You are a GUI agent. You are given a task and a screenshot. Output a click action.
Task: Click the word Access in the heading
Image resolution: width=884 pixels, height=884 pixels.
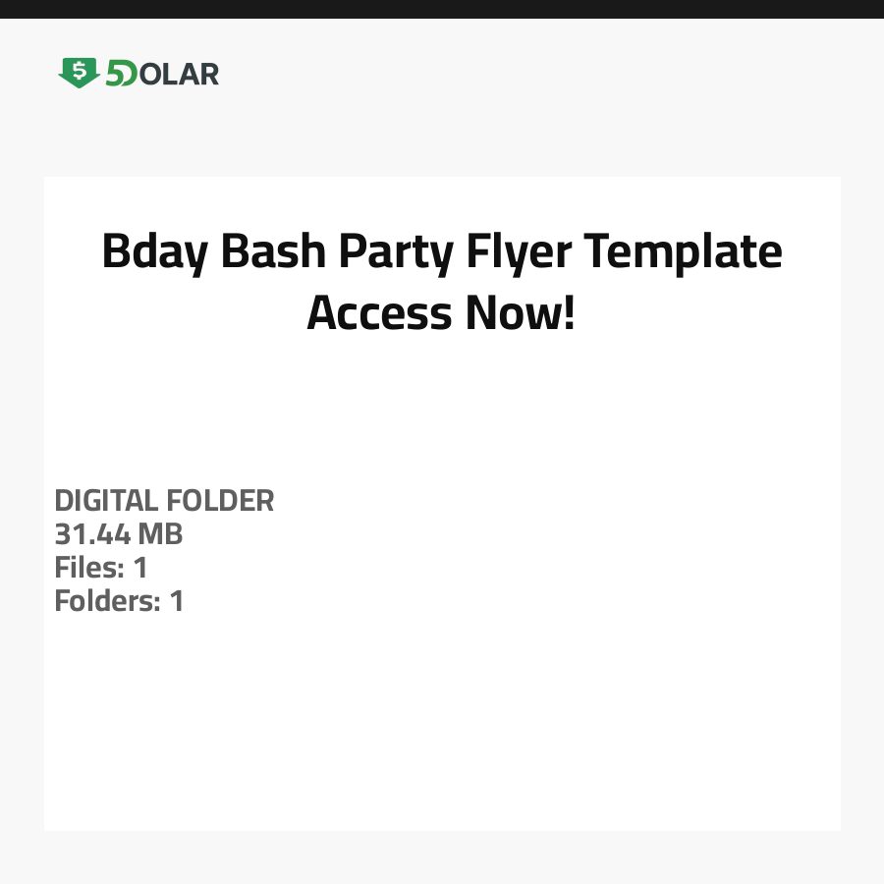tap(379, 313)
